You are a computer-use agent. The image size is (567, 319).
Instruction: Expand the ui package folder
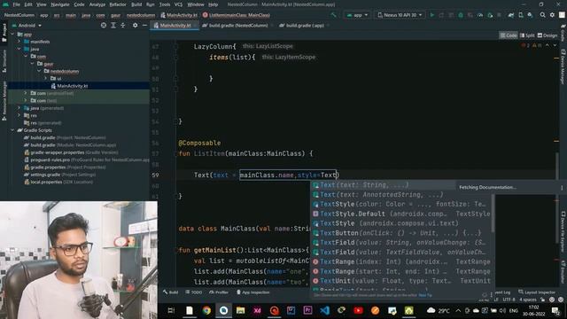(x=45, y=79)
